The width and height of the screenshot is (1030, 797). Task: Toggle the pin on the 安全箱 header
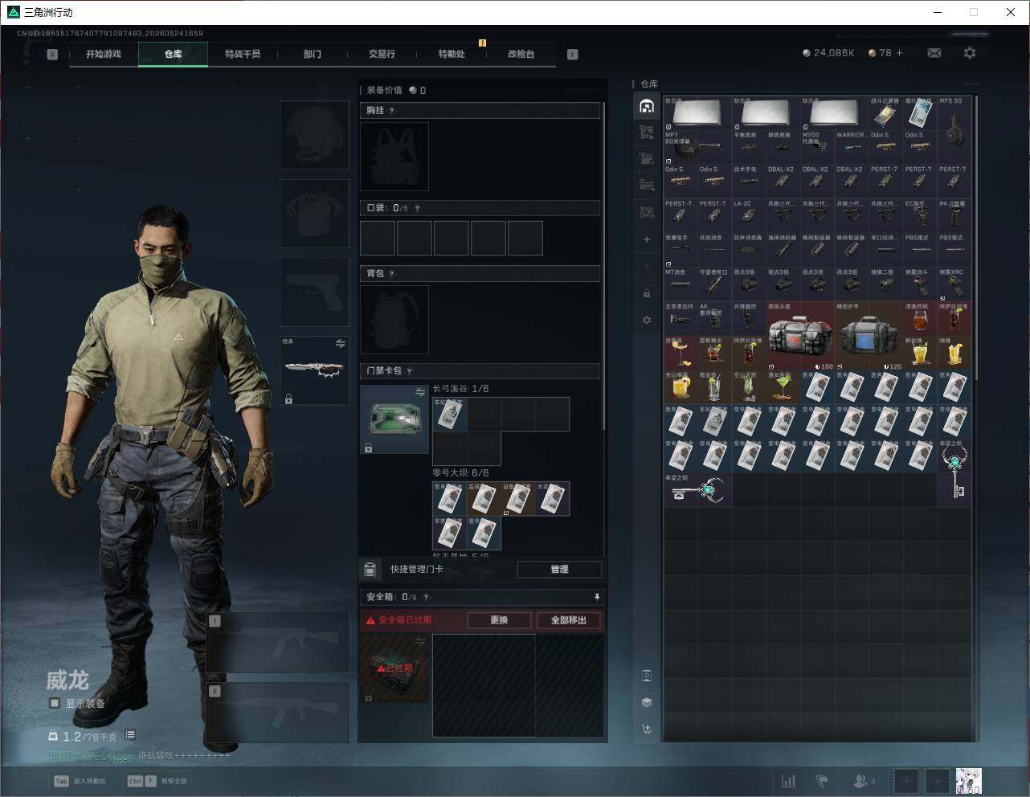(x=597, y=597)
